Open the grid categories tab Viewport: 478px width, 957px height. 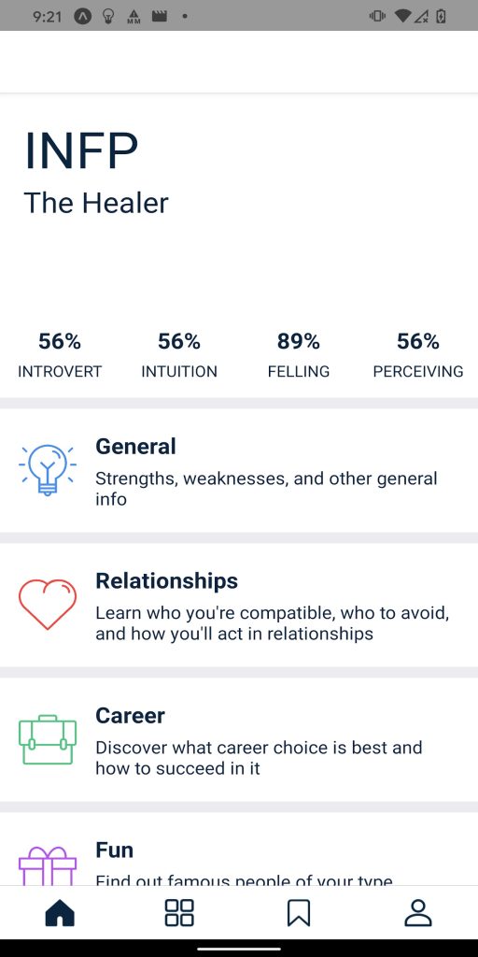[179, 913]
